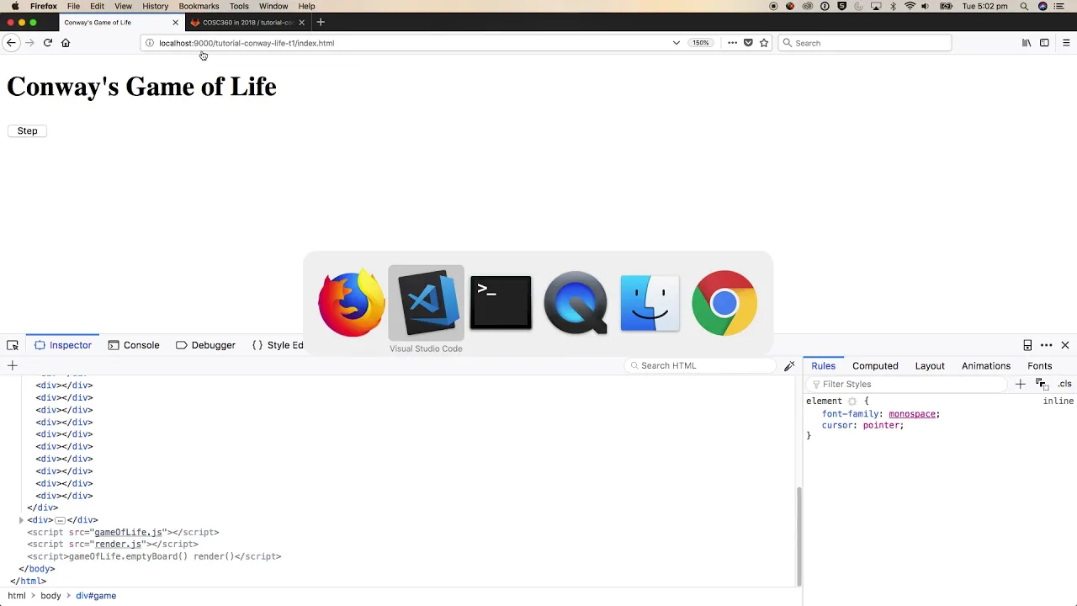Click the Search HTML field
This screenshot has width=1077, height=606.
coord(701,365)
